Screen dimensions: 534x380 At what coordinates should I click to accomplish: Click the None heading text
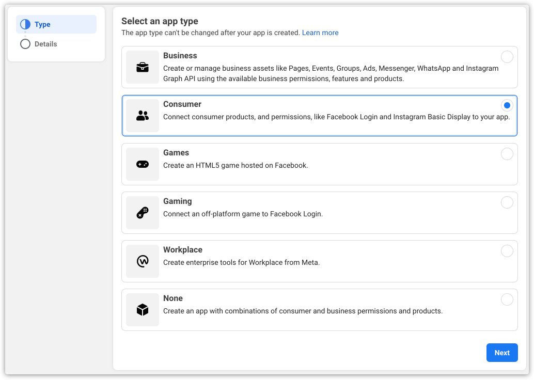(173, 298)
